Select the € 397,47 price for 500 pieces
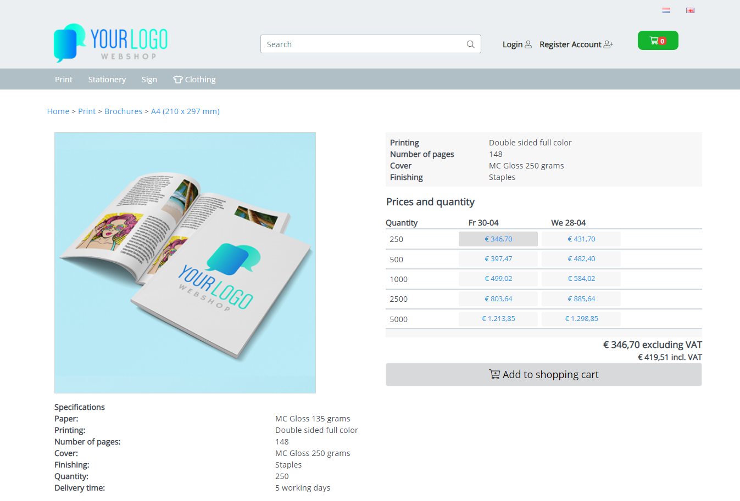740x501 pixels. (x=498, y=259)
